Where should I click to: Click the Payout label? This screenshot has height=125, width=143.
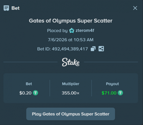click(112, 84)
